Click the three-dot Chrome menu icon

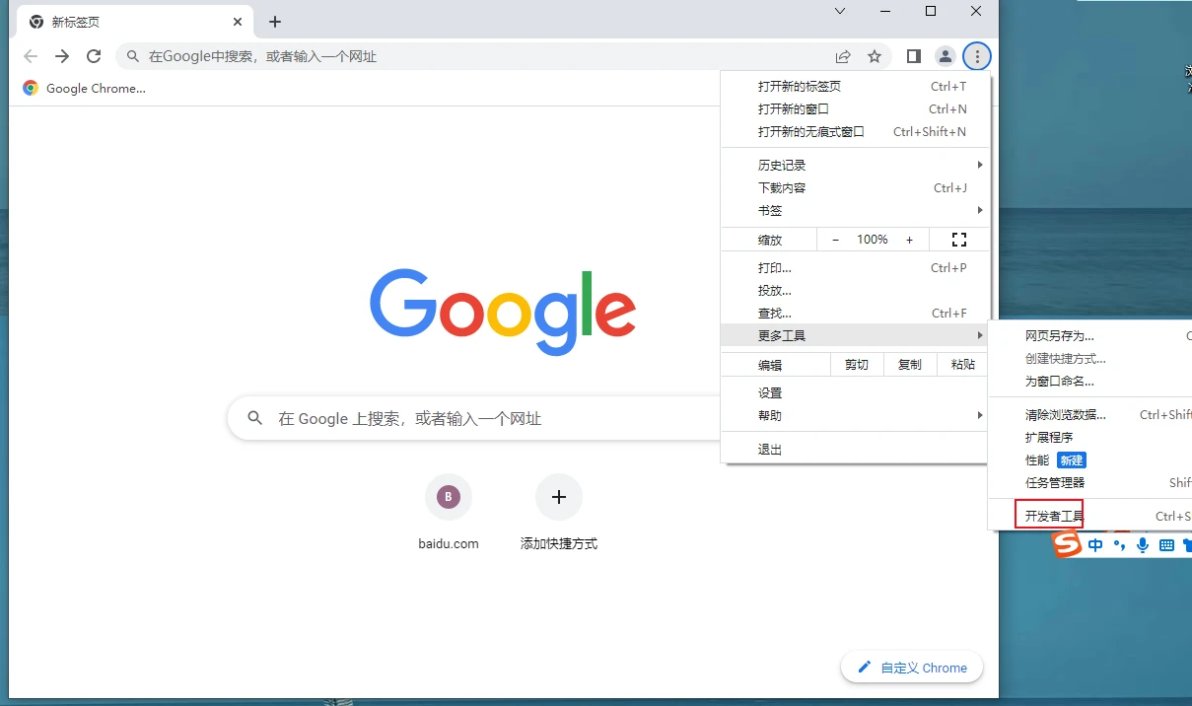point(977,56)
